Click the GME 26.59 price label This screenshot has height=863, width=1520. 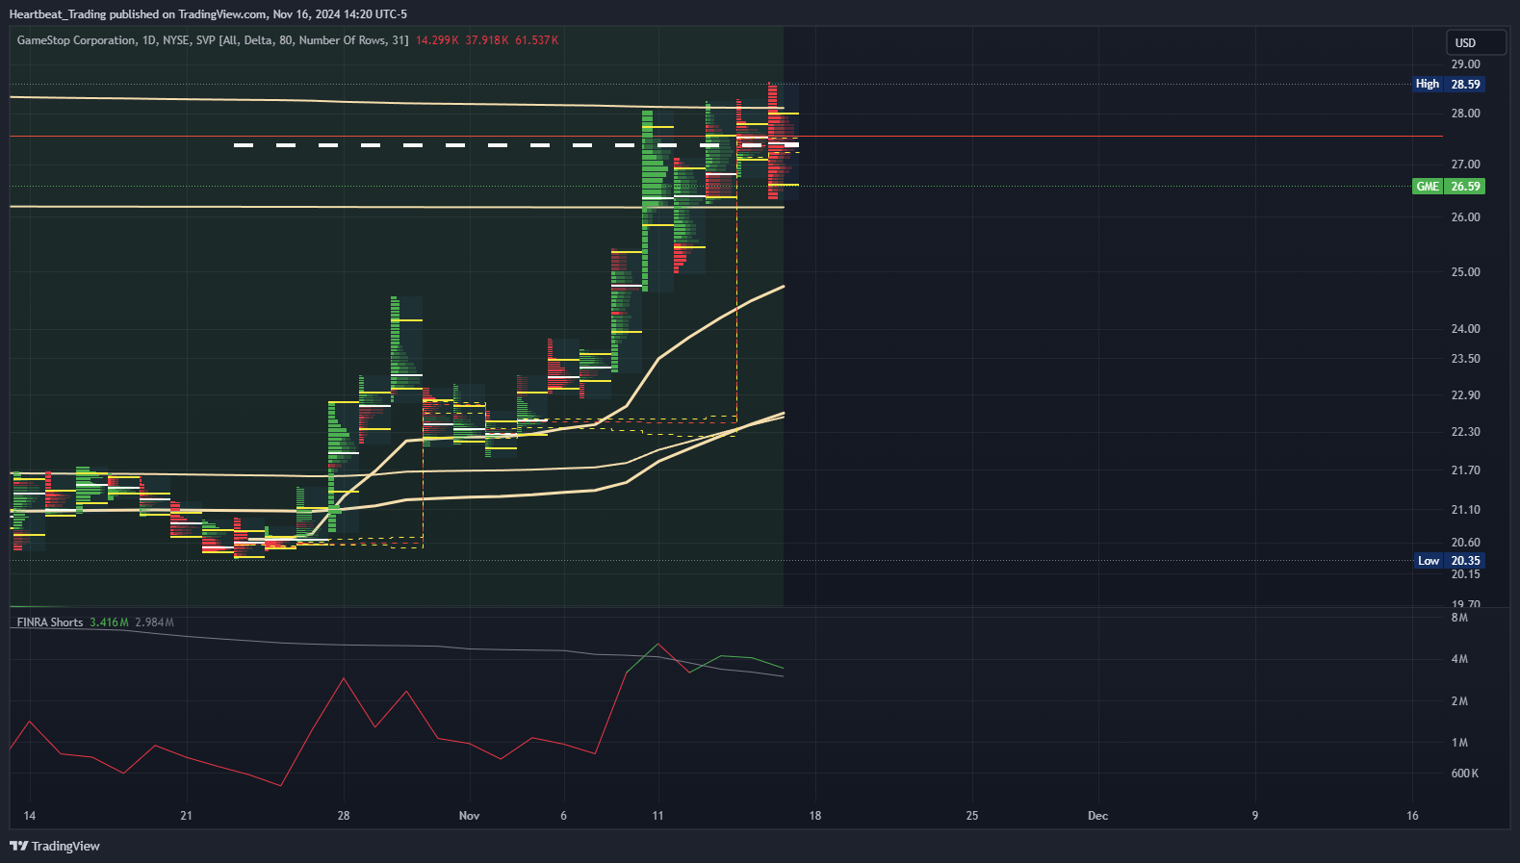(1449, 187)
